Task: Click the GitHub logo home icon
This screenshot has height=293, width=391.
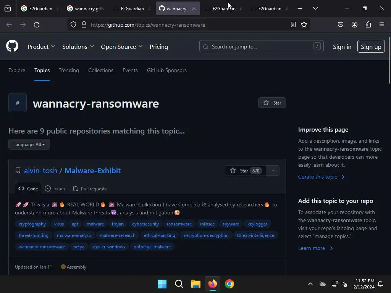Action: coord(12,46)
